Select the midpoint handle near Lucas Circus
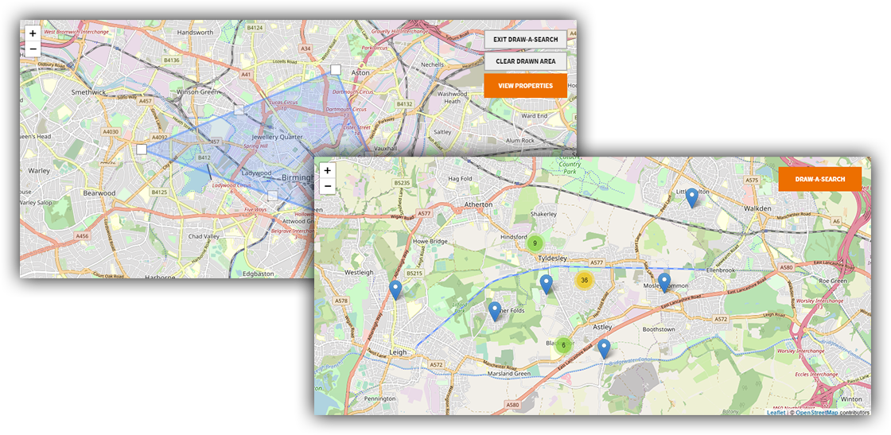The image size is (891, 435). coord(239,109)
